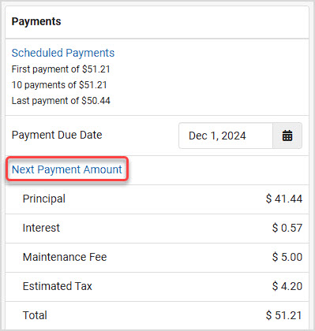Click the Estimated Tax amount $ 4.20
Viewport: 315px width, 331px height.
pos(287,286)
